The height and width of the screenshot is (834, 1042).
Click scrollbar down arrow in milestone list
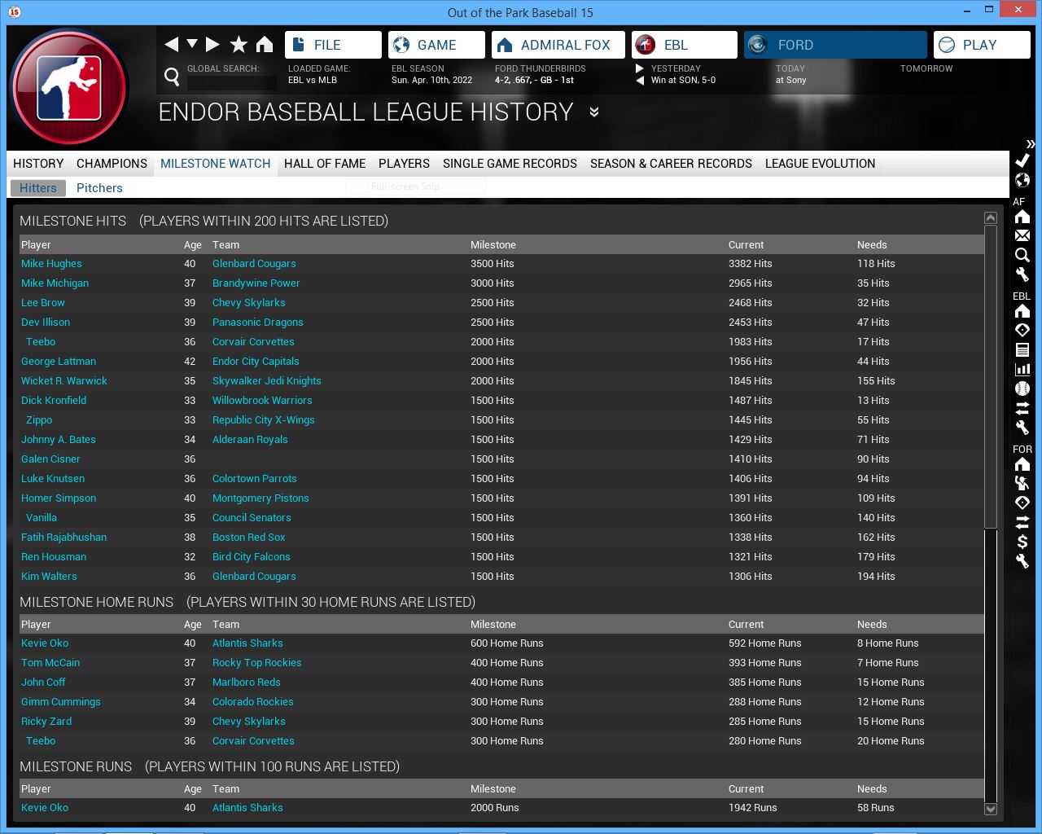pos(991,809)
